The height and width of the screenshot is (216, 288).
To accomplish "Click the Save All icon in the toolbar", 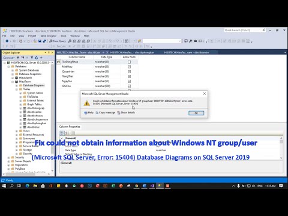I will pyautogui.click(x=44, y=41).
